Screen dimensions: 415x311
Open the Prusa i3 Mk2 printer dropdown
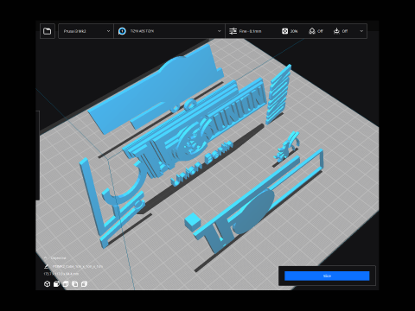point(86,31)
